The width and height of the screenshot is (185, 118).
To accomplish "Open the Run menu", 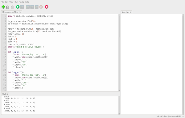I will click(16, 2).
